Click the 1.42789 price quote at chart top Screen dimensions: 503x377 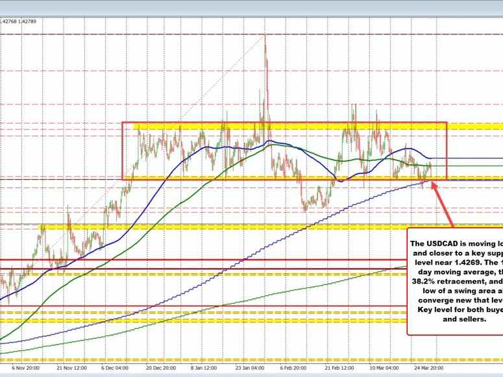click(27, 21)
